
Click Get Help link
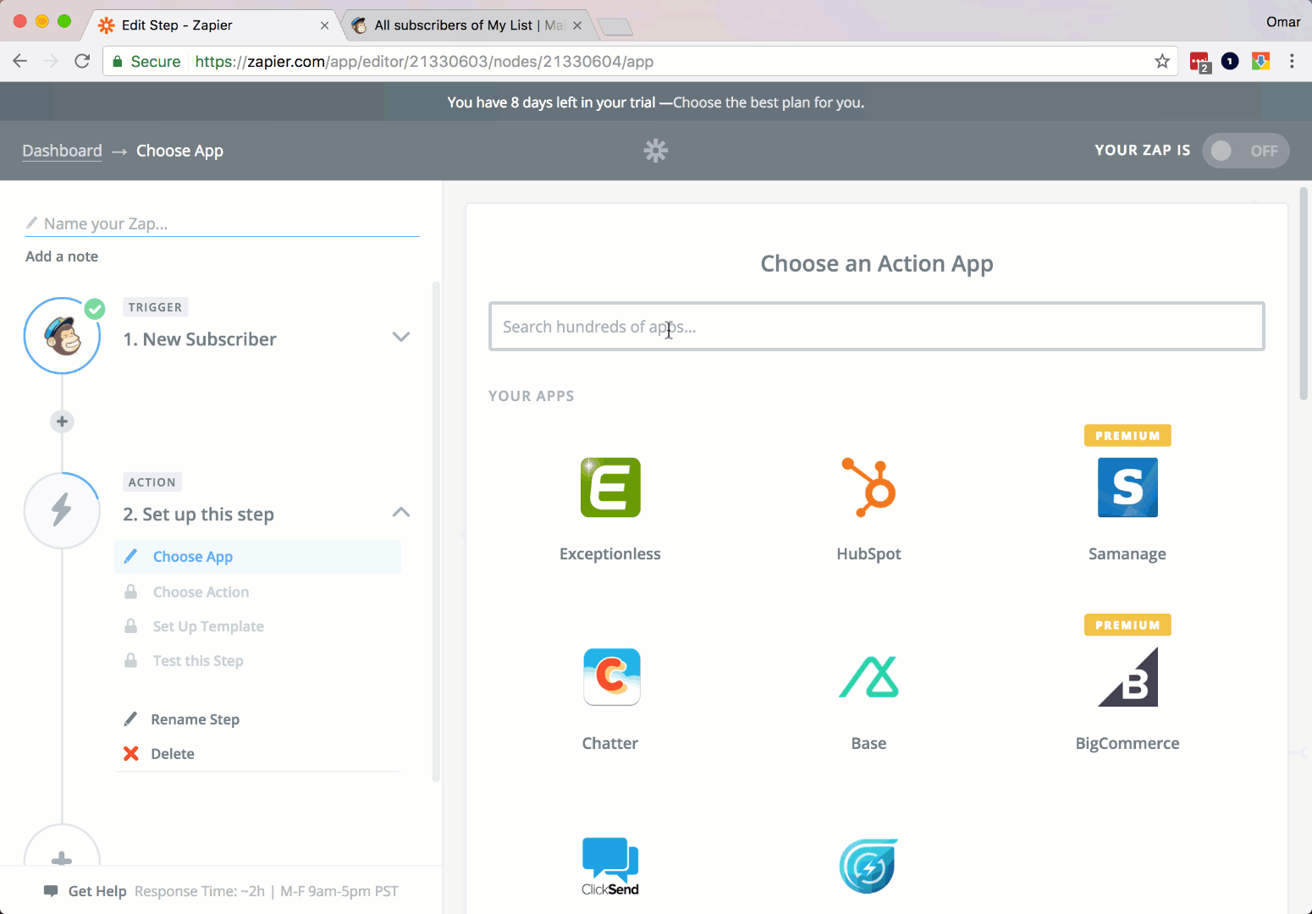click(x=97, y=891)
